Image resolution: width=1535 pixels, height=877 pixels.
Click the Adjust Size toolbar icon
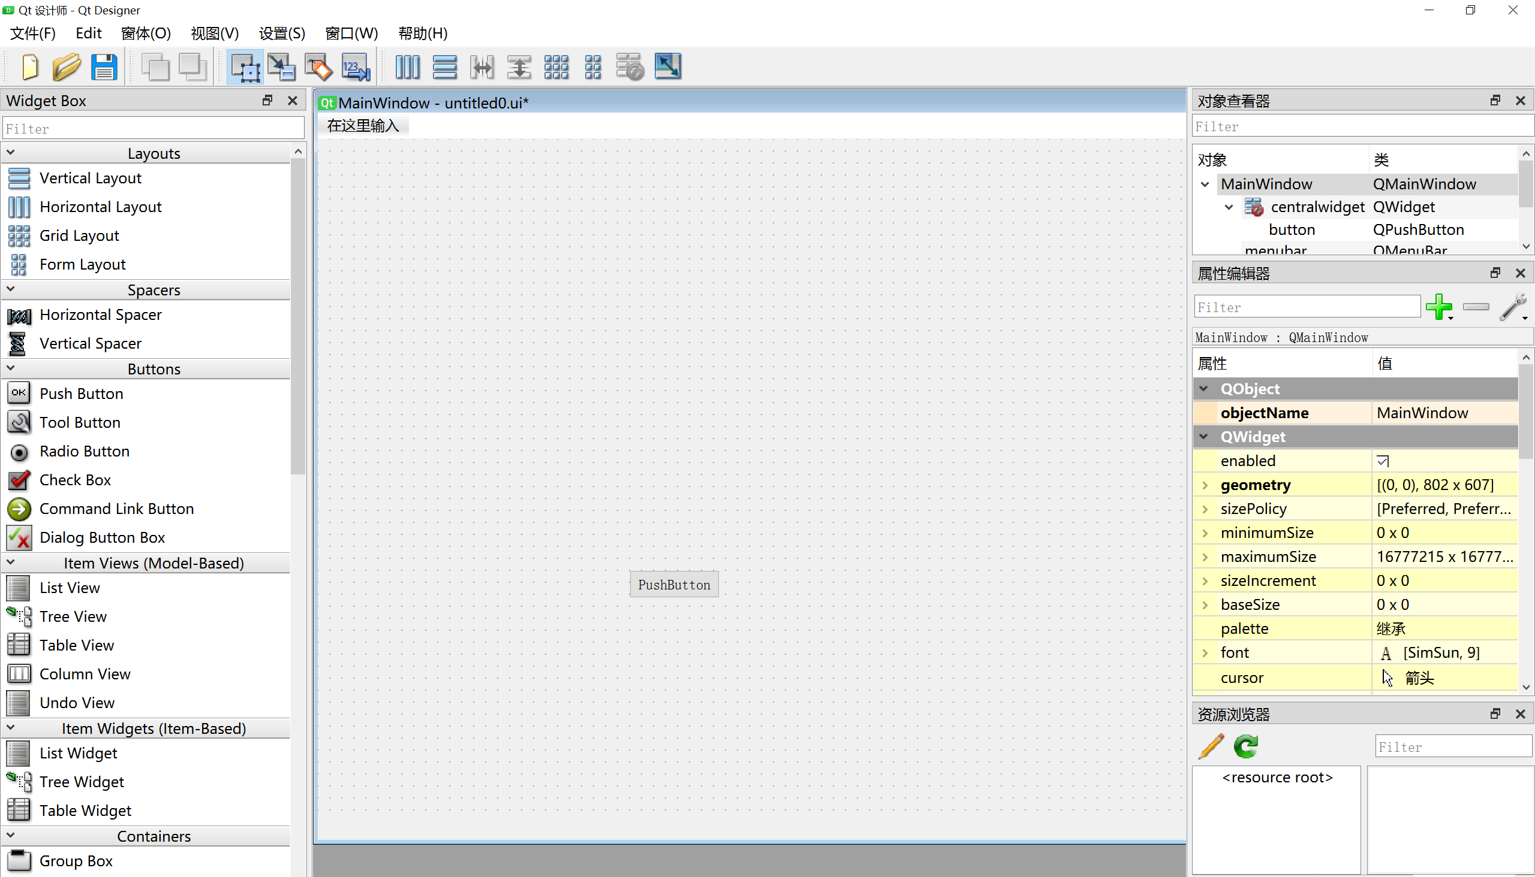click(x=668, y=67)
